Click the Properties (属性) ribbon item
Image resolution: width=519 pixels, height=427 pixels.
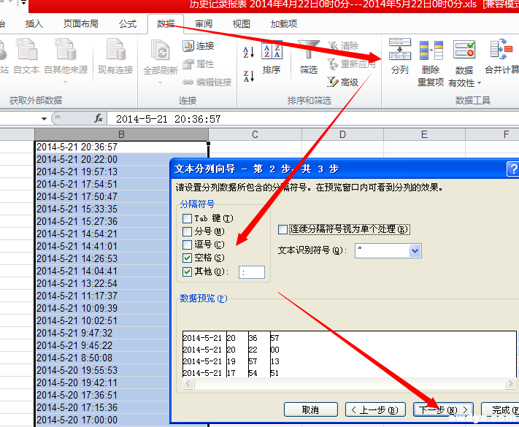(x=199, y=64)
